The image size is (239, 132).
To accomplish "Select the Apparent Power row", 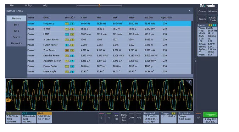I will tap(109, 61).
